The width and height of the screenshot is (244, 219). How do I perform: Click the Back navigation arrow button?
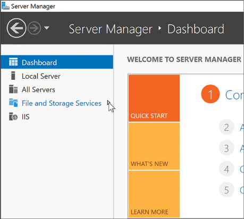[16, 28]
